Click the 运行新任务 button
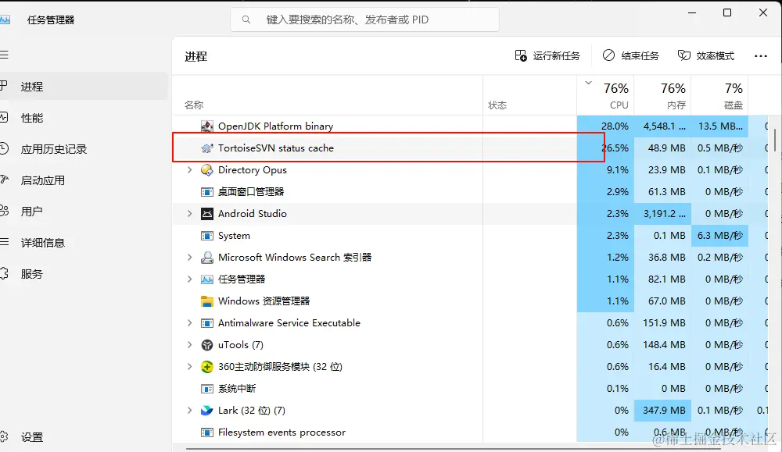This screenshot has width=782, height=452. (547, 56)
